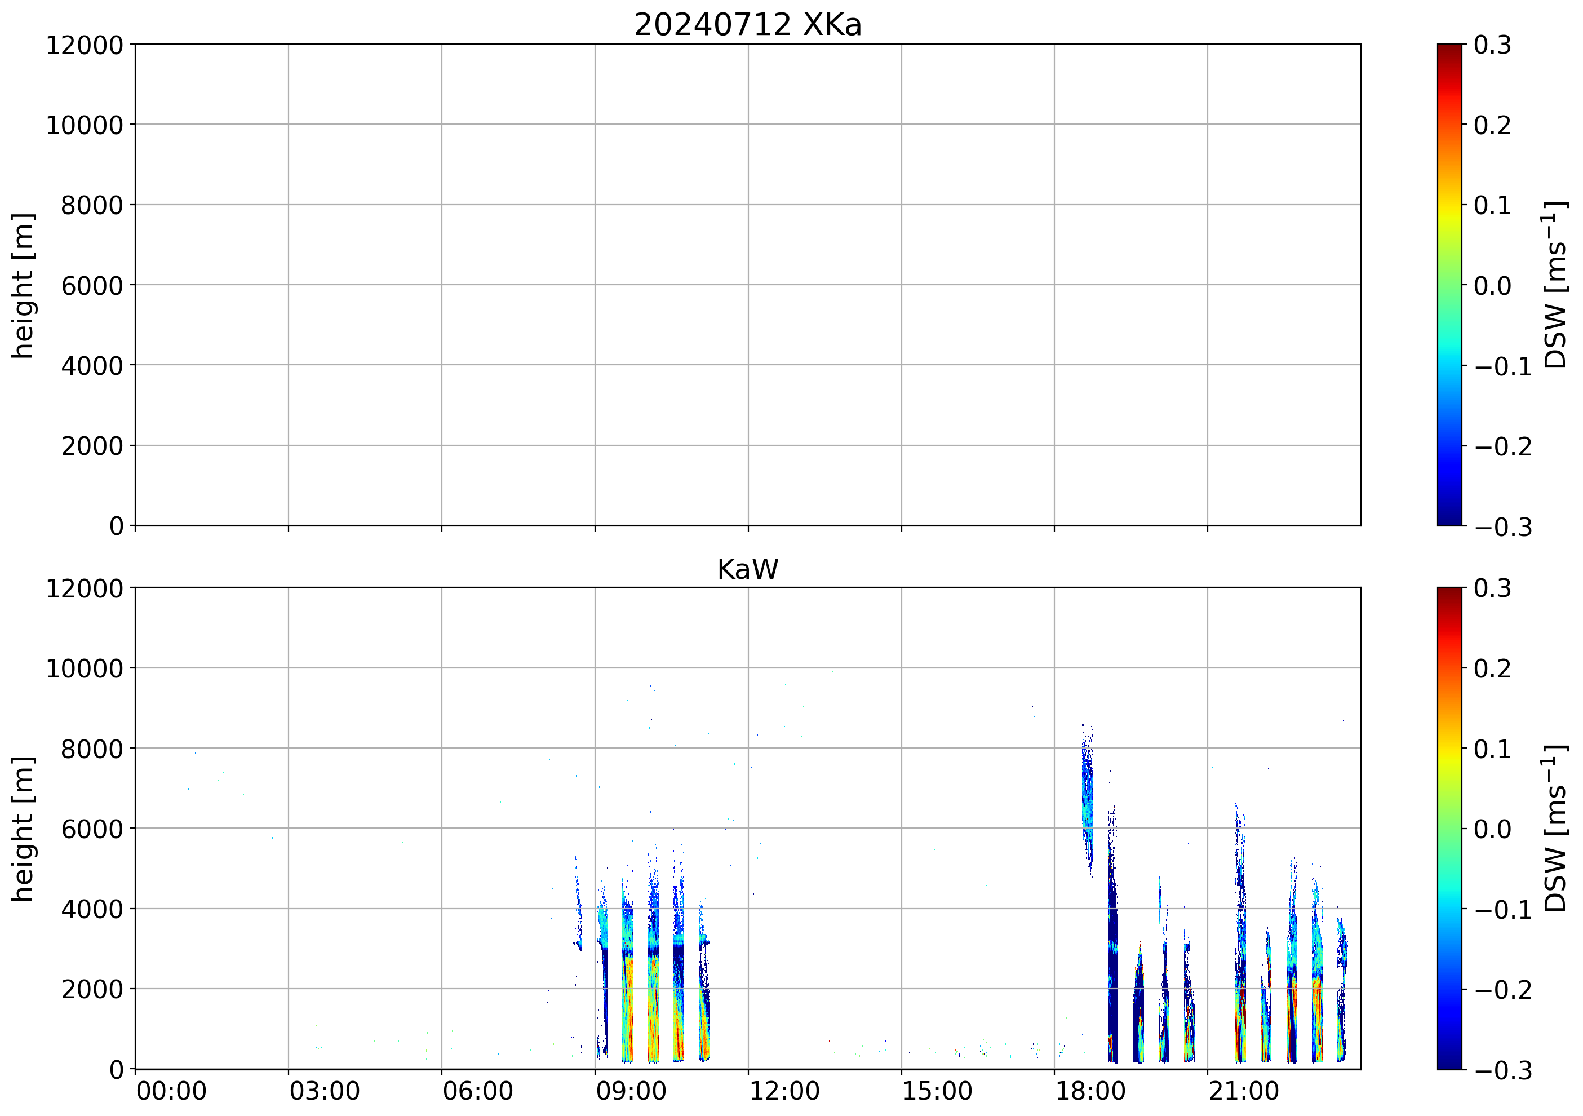The height and width of the screenshot is (1116, 1583).
Task: Click the '03:00' time axis label
Action: pyautogui.click(x=325, y=1092)
